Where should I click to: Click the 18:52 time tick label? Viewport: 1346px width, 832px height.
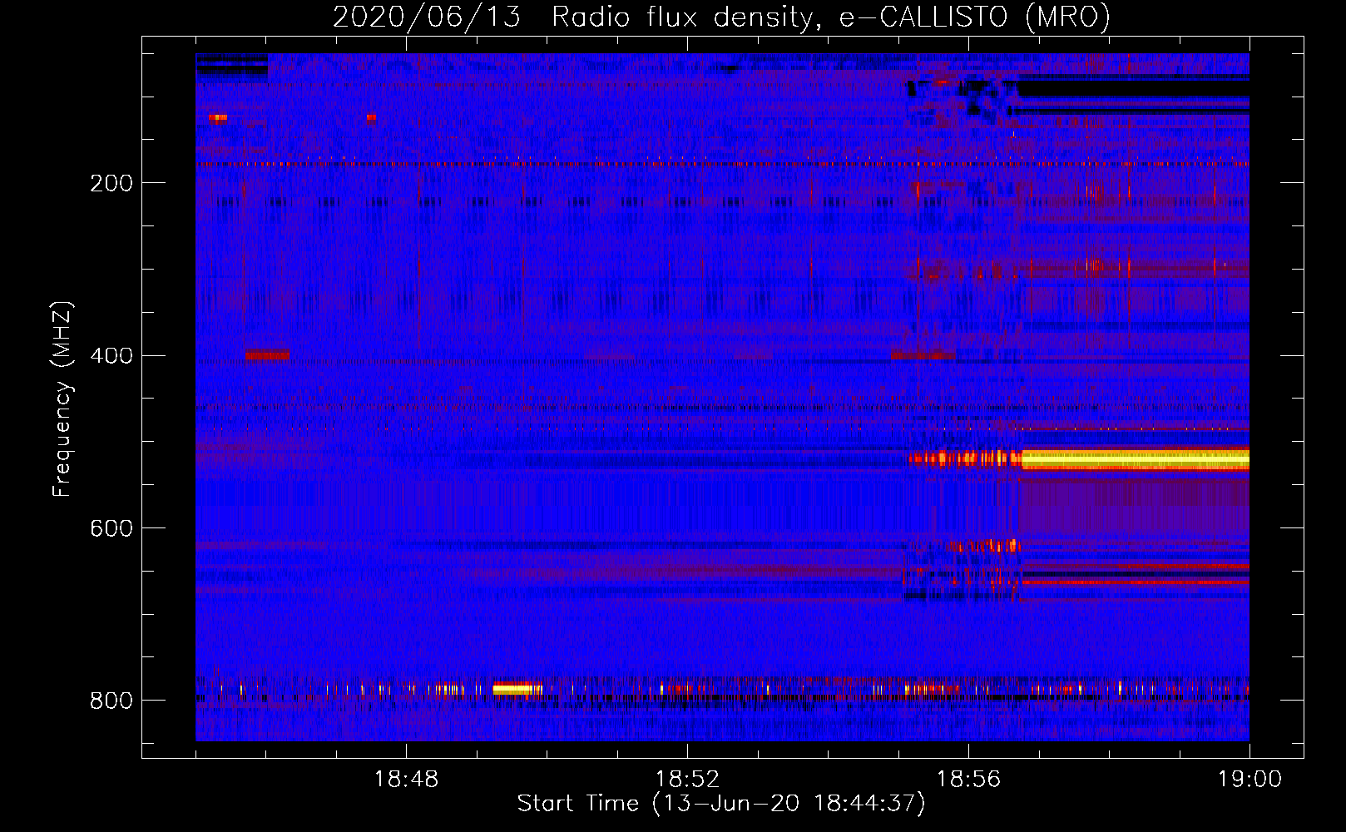click(x=687, y=780)
